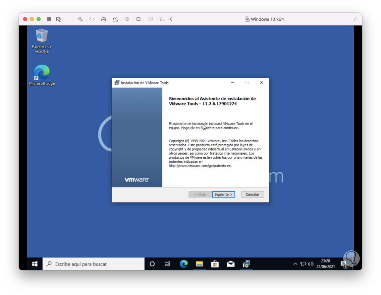381x295 pixels.
Task: Minimize the Instalación de VMware Tools dialog
Action: point(232,83)
